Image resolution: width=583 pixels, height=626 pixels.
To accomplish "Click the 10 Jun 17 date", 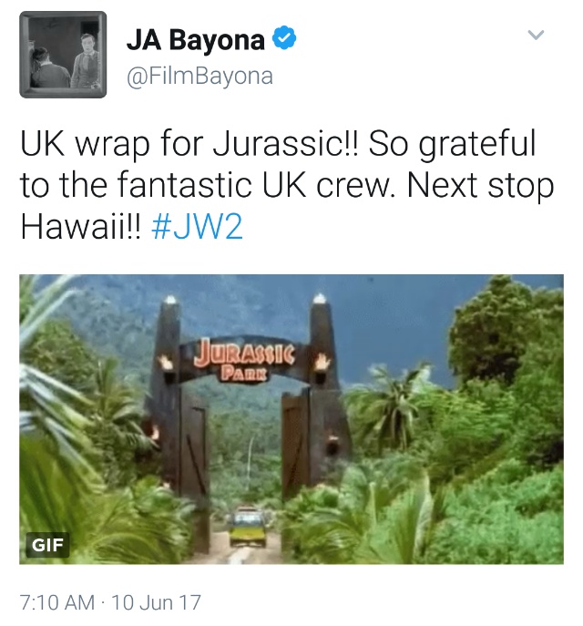I will 156,602.
